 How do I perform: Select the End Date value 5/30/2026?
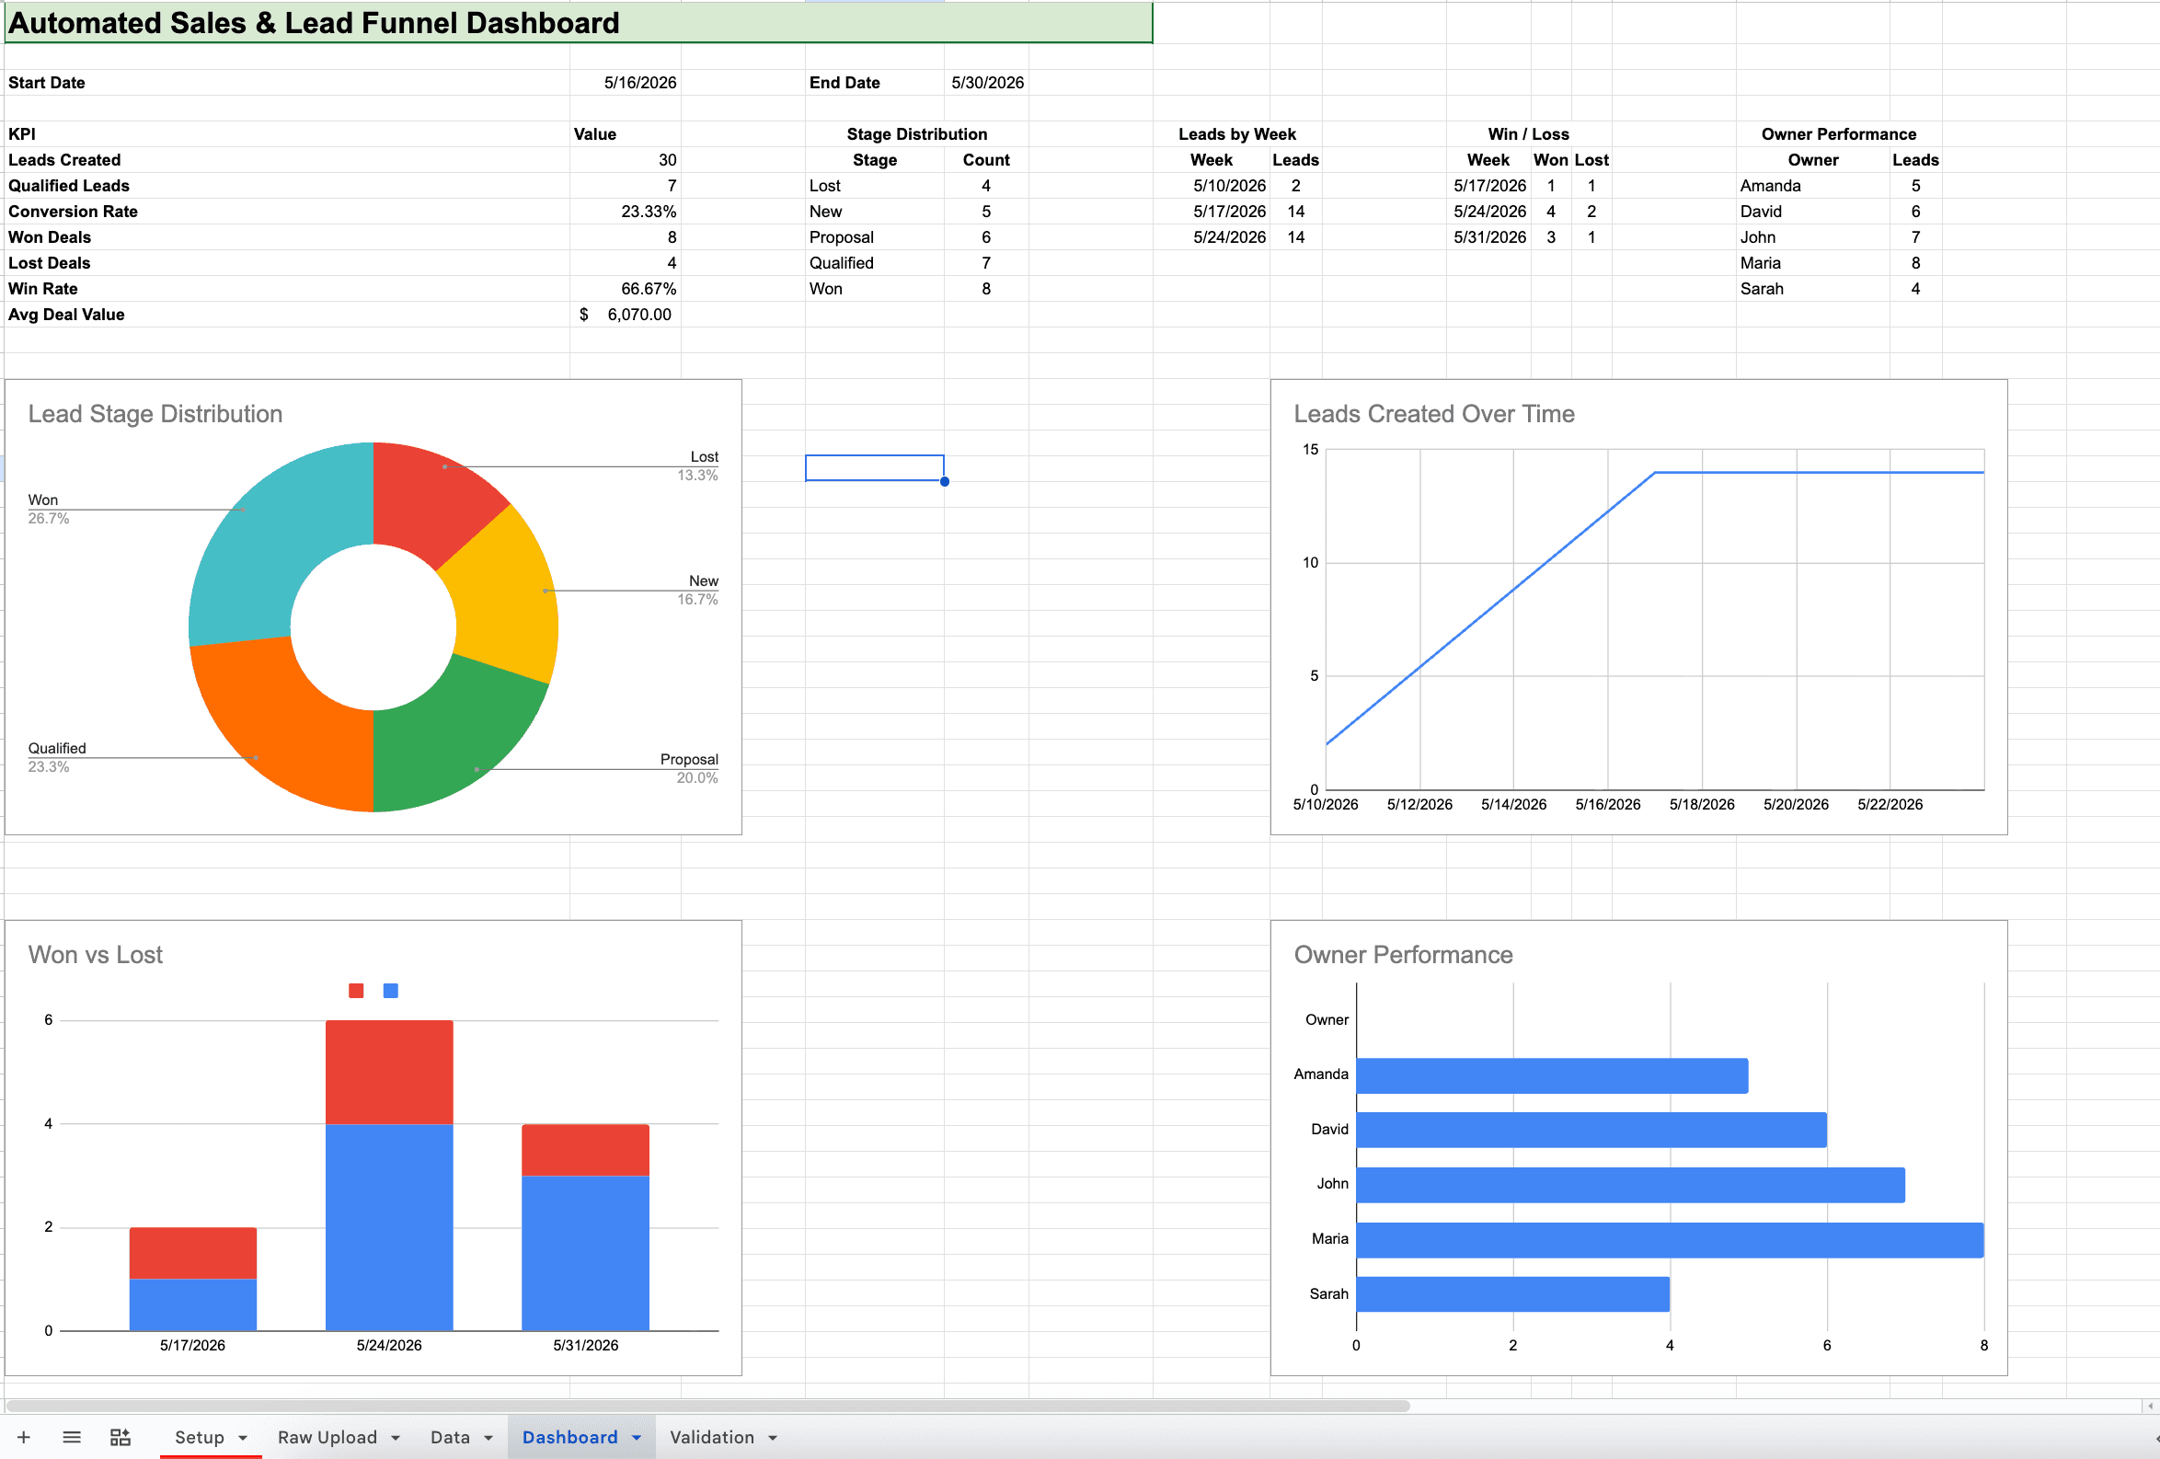(x=987, y=83)
